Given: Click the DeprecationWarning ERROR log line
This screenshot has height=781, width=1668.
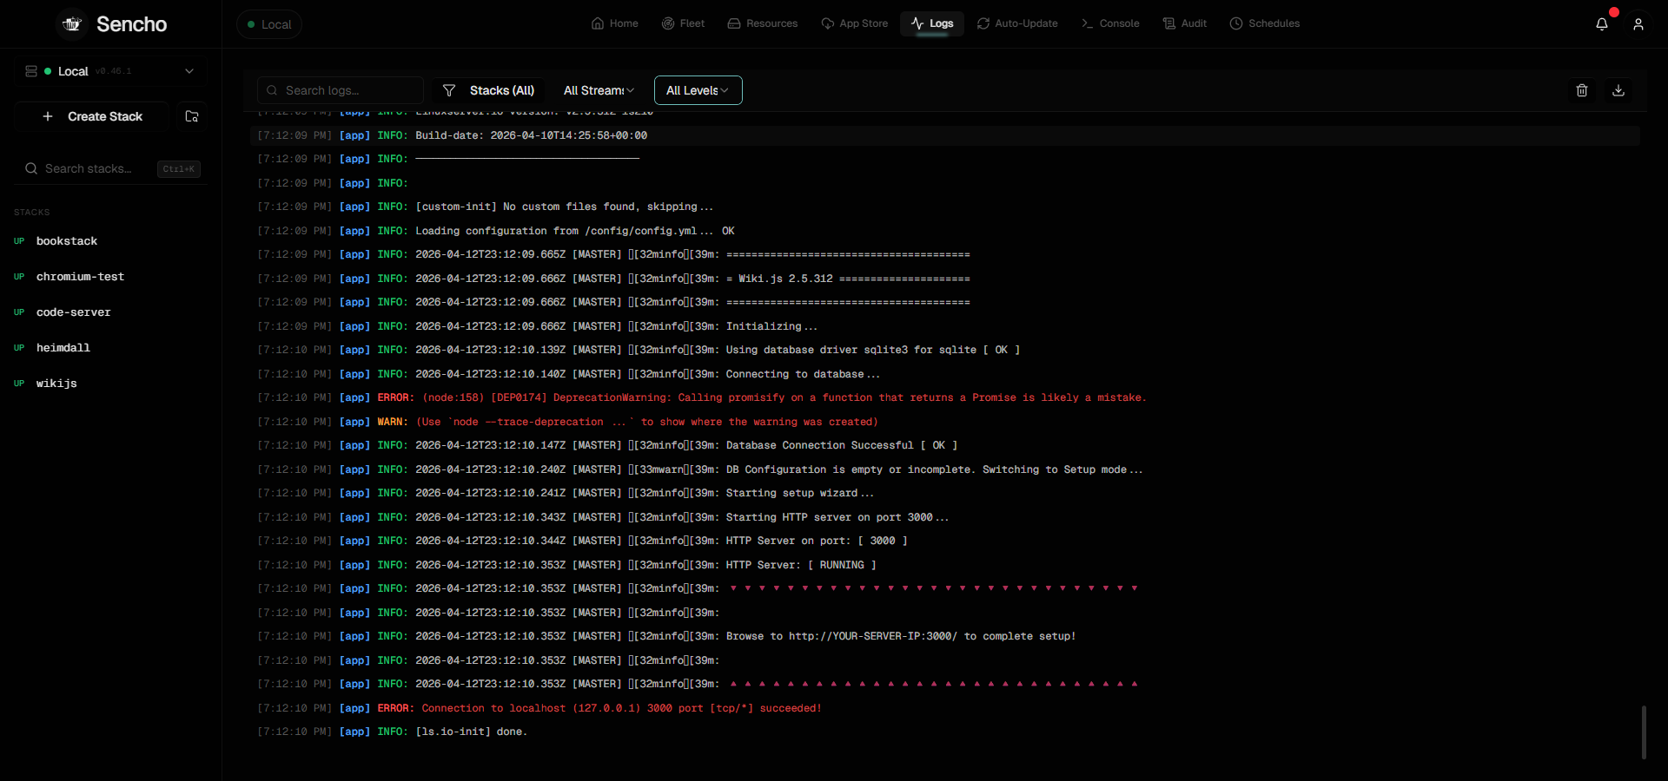Looking at the screenshot, I should pos(945,397).
